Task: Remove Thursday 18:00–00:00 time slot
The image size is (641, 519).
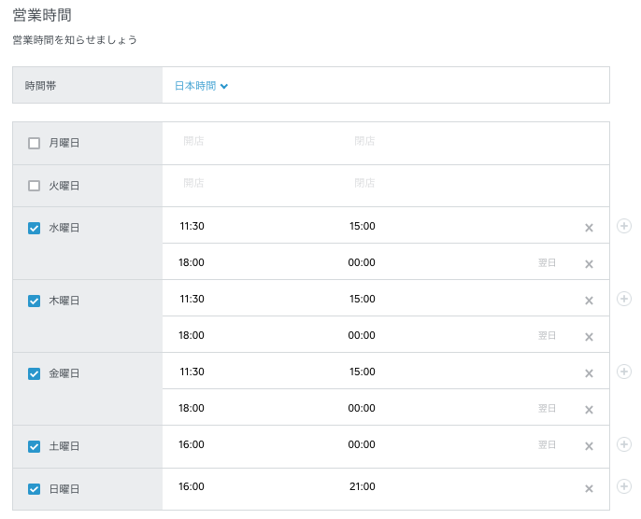Action: (589, 337)
